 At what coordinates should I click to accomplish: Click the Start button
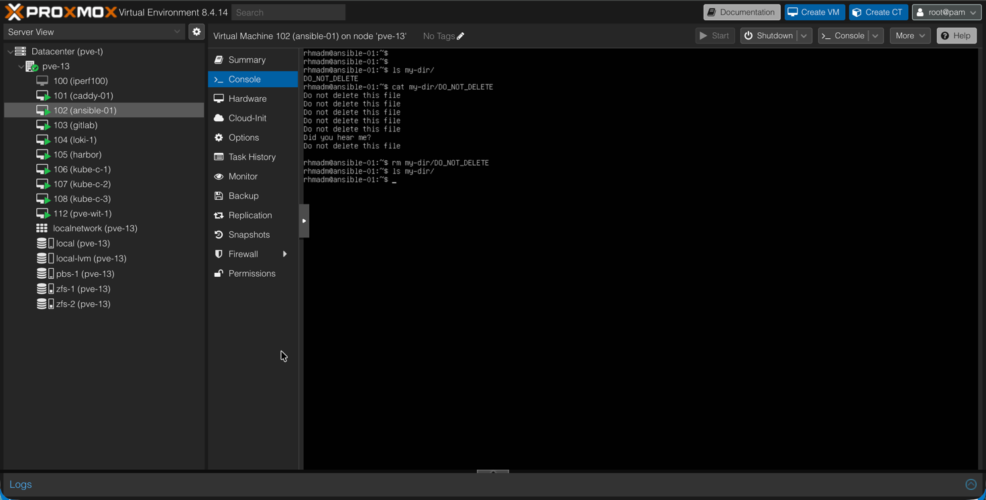point(714,36)
